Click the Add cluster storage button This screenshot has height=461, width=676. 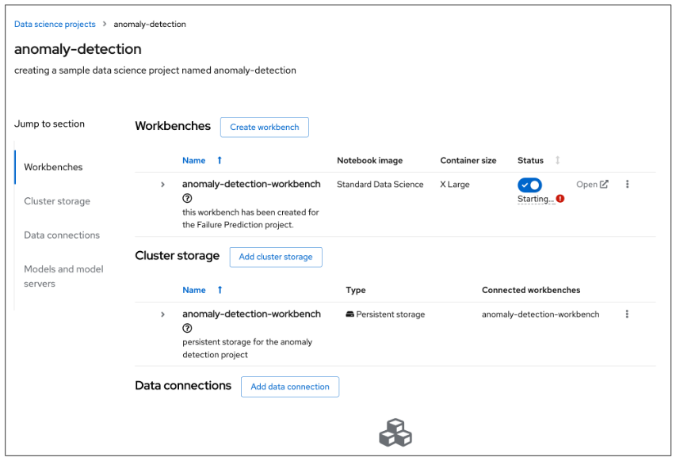click(x=276, y=257)
